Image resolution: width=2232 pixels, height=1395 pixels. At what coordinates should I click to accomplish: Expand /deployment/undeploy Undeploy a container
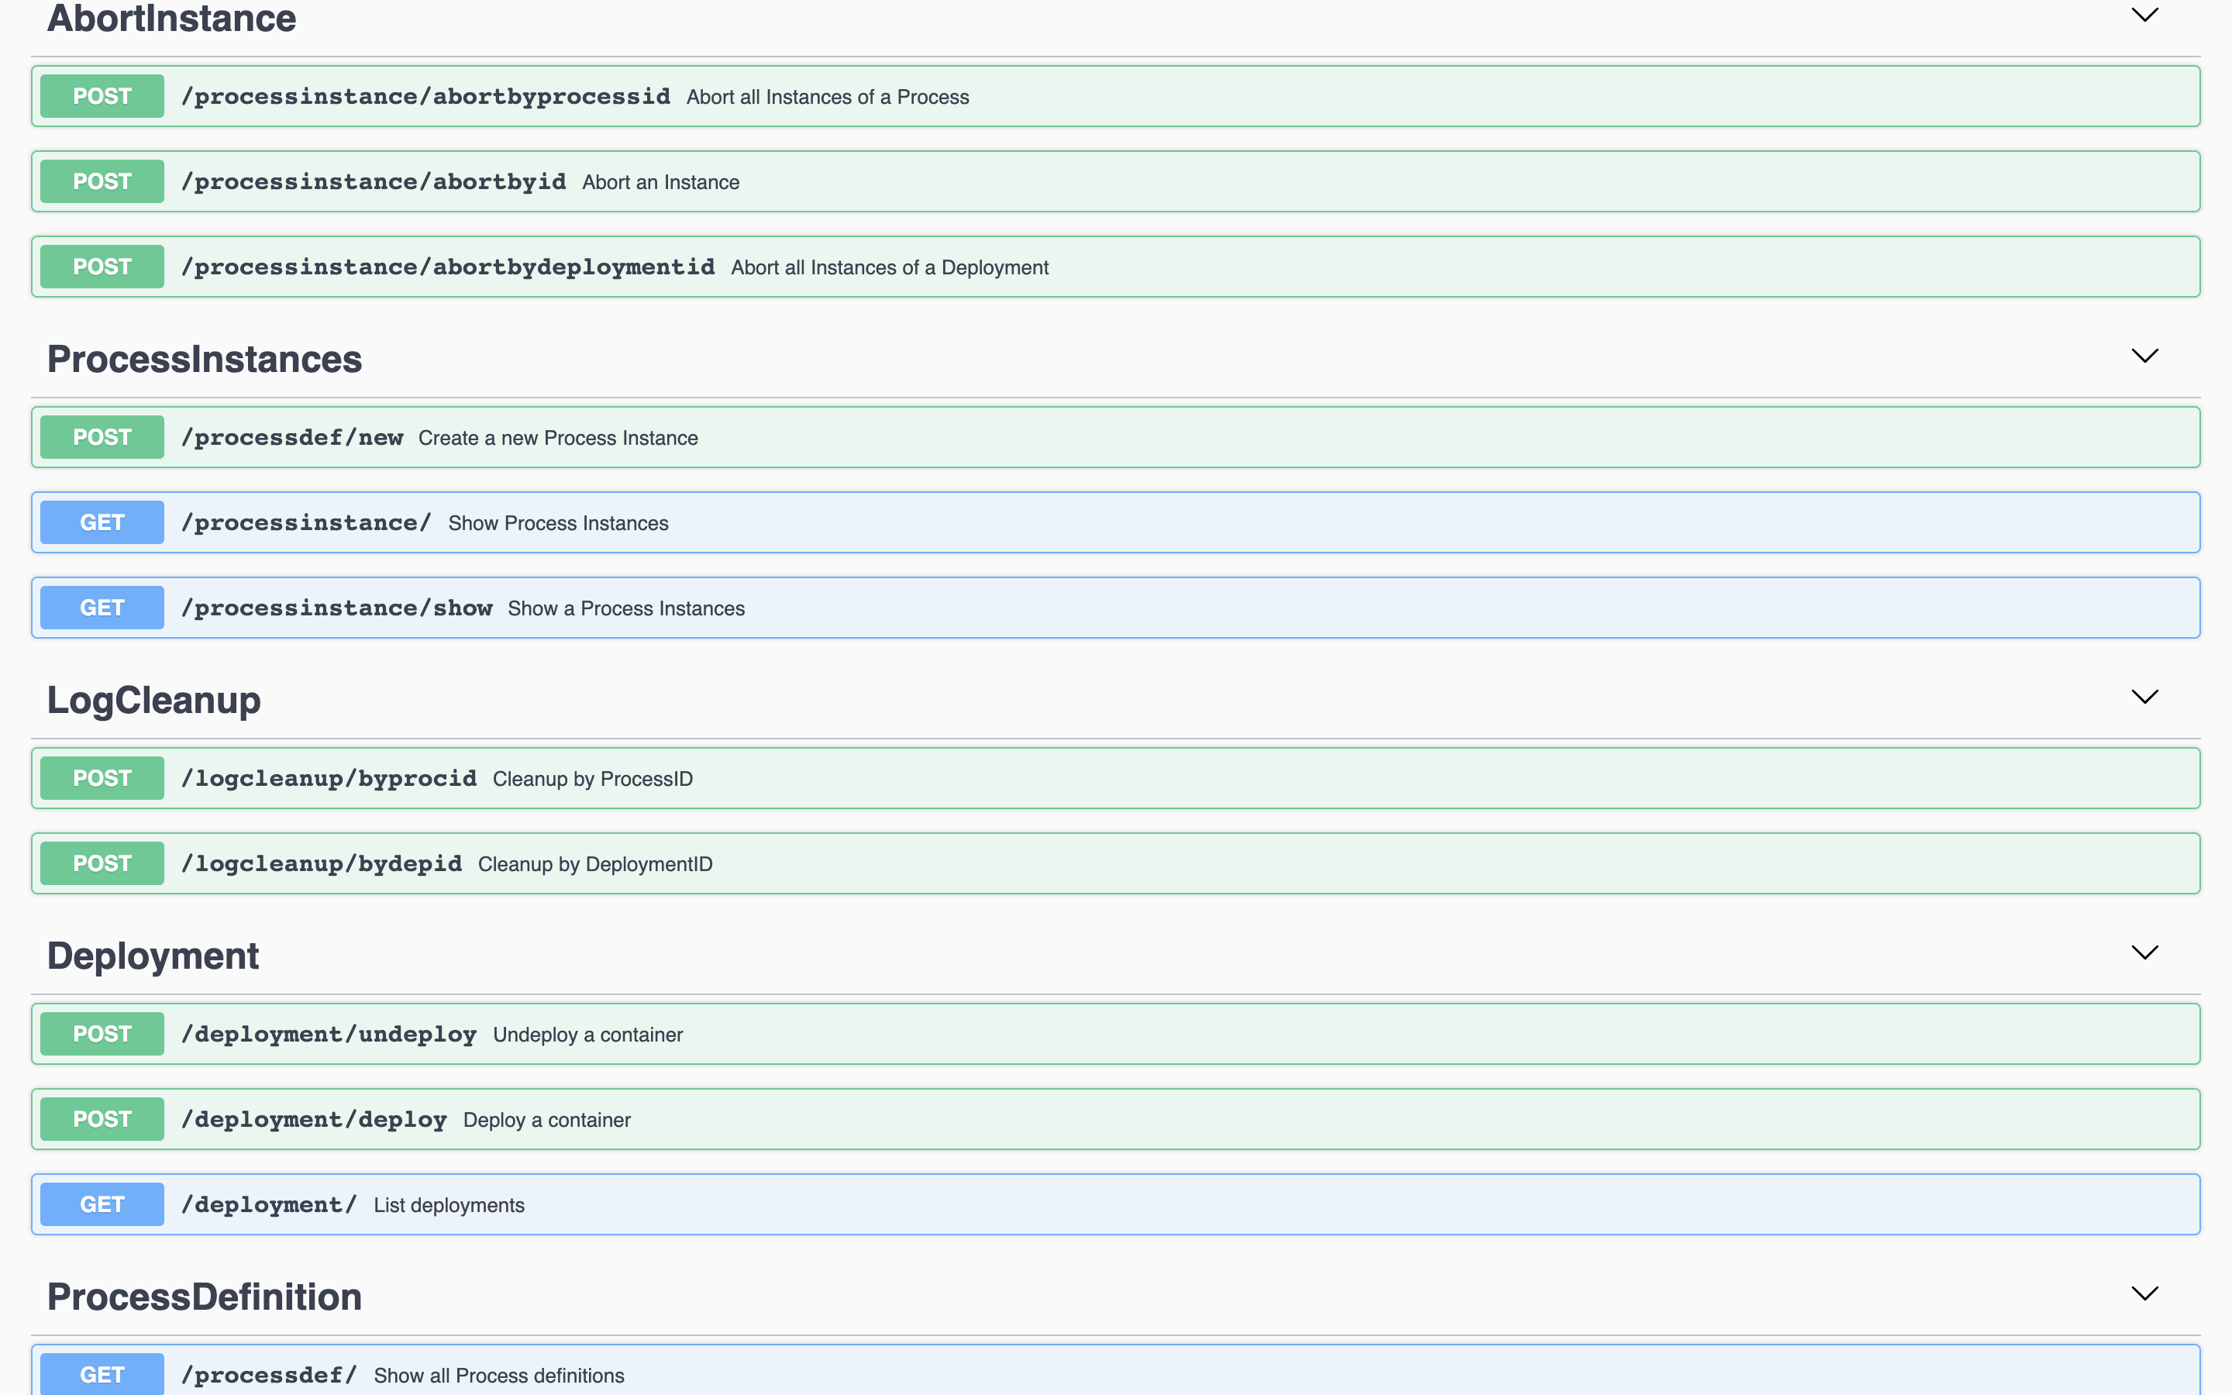[x=329, y=1035]
